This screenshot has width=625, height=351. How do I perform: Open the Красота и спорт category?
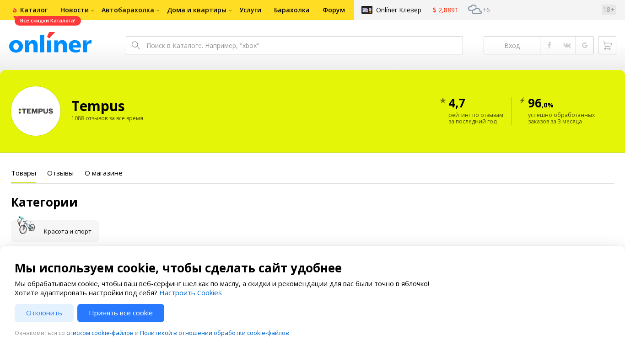tap(55, 231)
